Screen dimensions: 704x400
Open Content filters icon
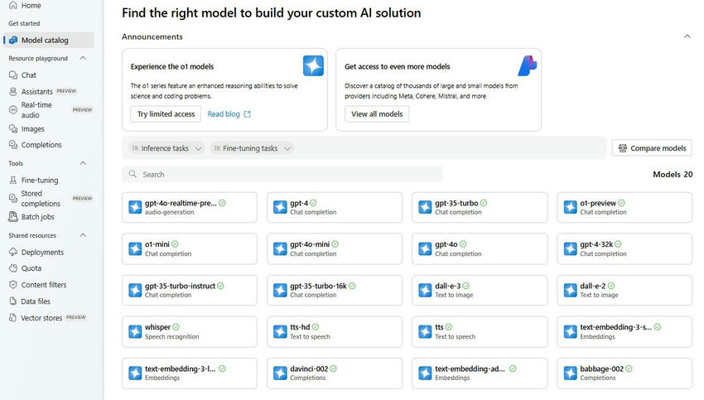[x=12, y=285]
